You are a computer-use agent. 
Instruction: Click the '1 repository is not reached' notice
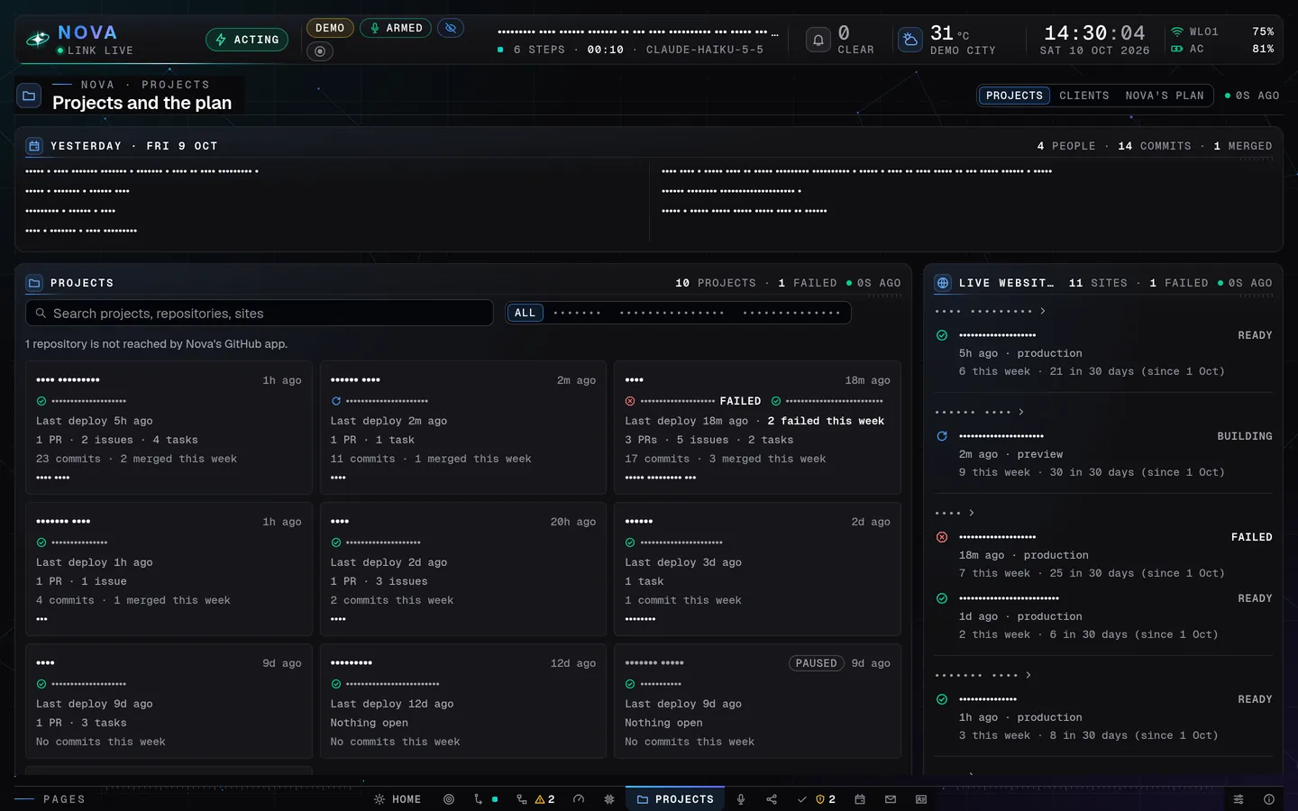pyautogui.click(x=157, y=344)
